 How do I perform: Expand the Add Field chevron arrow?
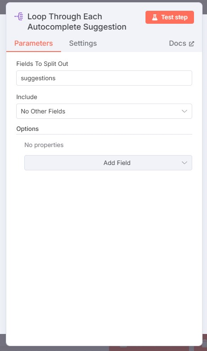click(x=185, y=163)
